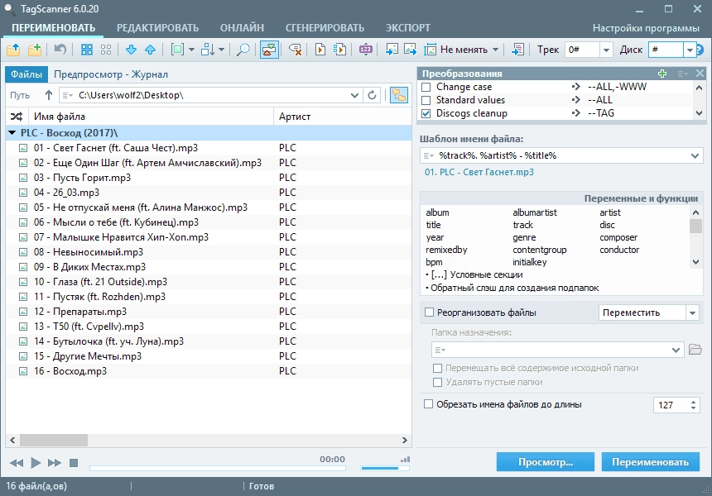Click the green square selection mode icon
Viewport: 712px width, 496px height.
(177, 50)
